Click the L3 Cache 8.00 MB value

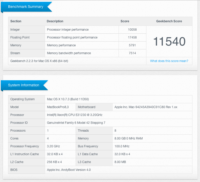point(120,162)
